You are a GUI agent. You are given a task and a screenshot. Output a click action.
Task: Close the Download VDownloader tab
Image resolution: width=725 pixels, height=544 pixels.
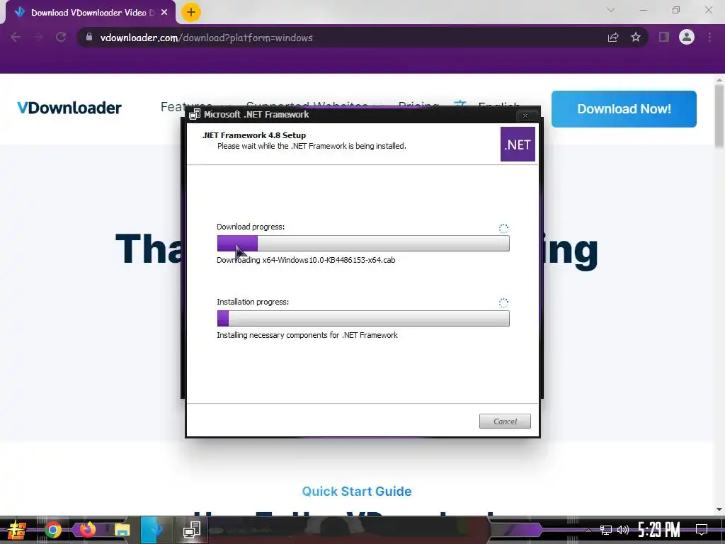(164, 13)
